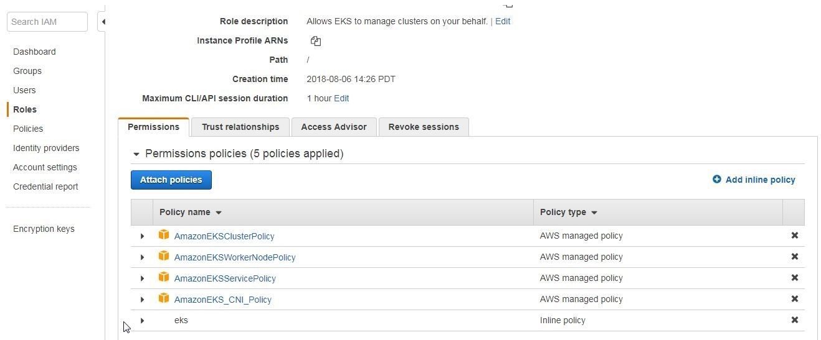The width and height of the screenshot is (821, 340).
Task: Copy the Instance Profile ARNs value
Action: pyautogui.click(x=316, y=41)
